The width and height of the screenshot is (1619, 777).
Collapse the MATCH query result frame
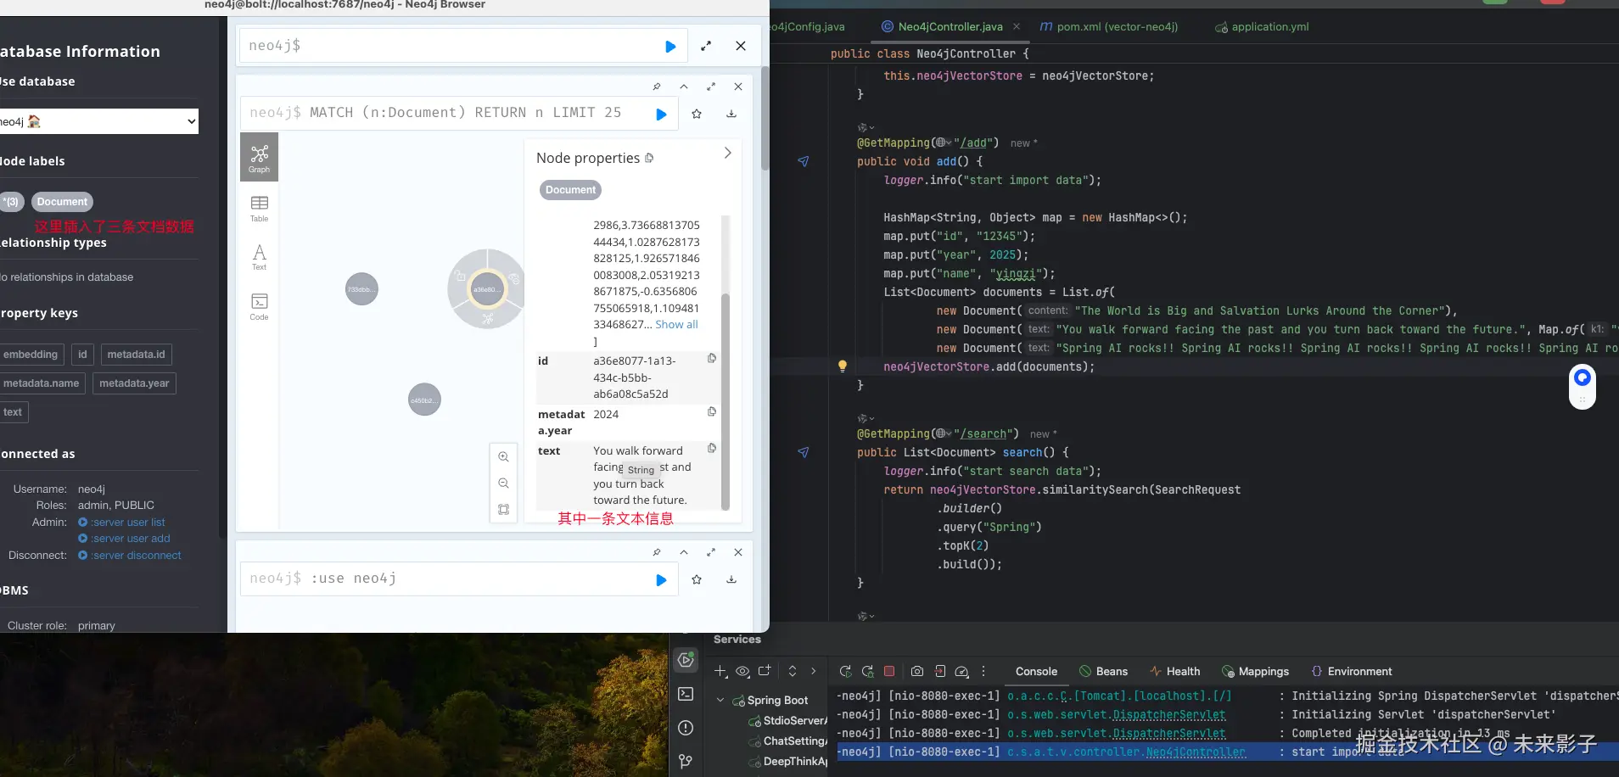684,87
